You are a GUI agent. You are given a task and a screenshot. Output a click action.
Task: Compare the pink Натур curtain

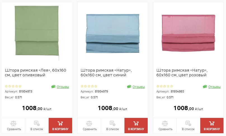165,125
